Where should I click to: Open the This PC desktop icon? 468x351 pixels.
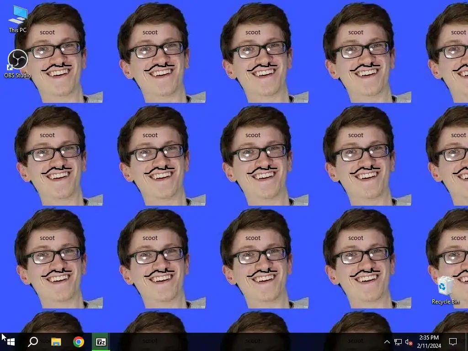pyautogui.click(x=18, y=19)
